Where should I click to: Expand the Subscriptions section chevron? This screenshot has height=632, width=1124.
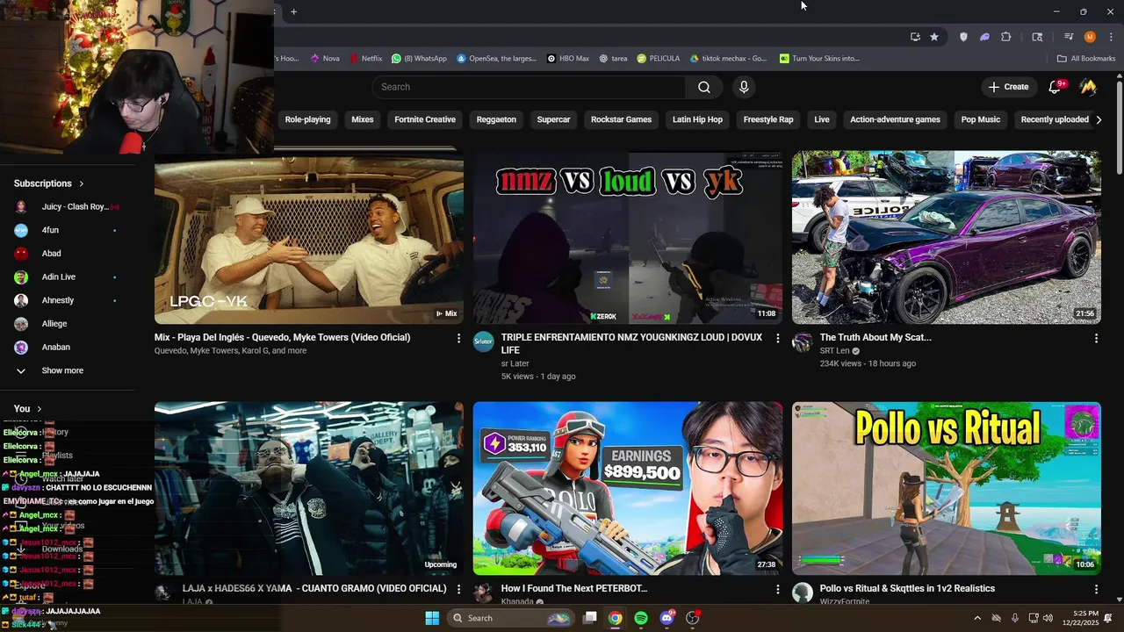click(x=82, y=183)
